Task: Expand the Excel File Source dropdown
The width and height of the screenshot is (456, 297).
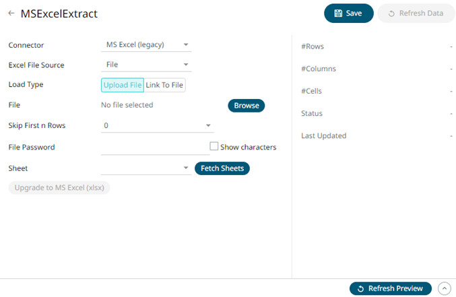Action: pos(145,65)
